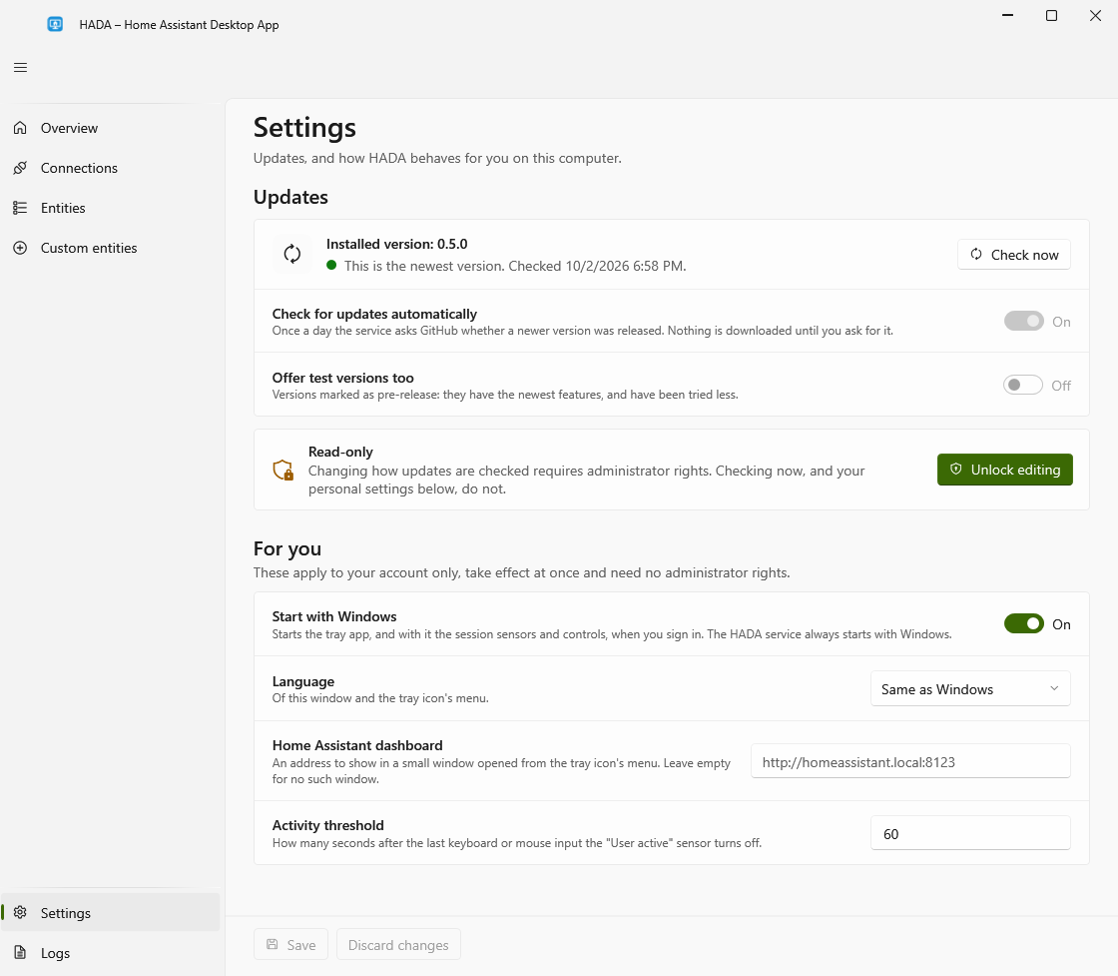Viewport: 1118px width, 976px height.
Task: Click the HADA app logo in title bar
Action: pos(55,24)
